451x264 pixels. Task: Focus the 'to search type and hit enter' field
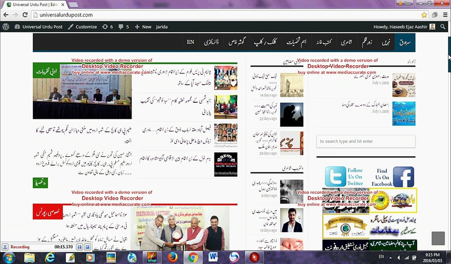point(366,141)
